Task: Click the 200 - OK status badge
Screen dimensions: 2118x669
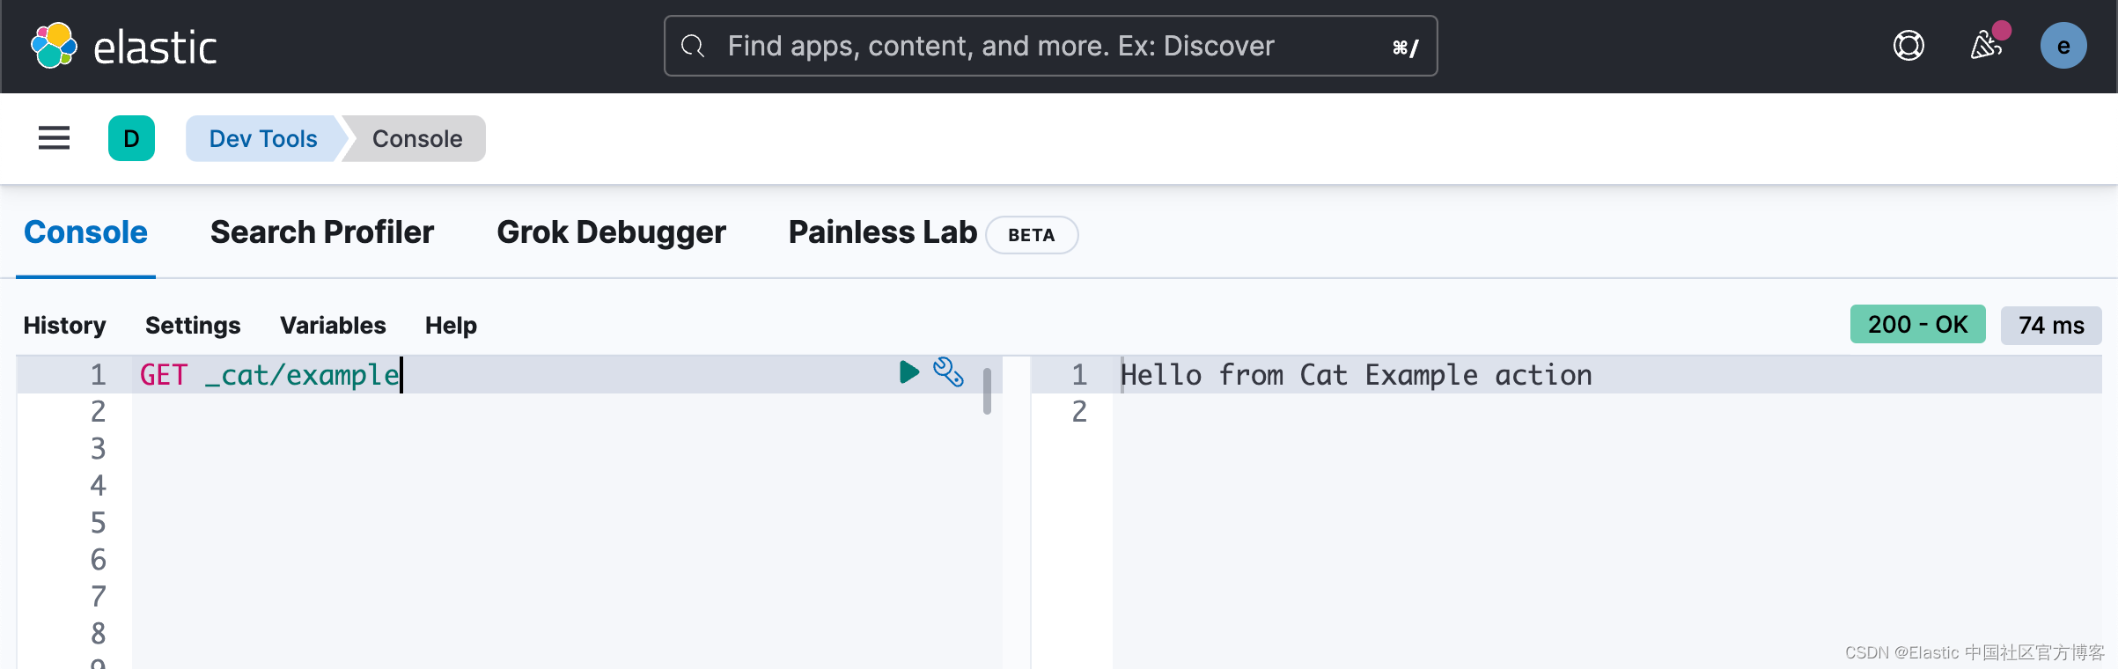Action: pyautogui.click(x=1917, y=324)
